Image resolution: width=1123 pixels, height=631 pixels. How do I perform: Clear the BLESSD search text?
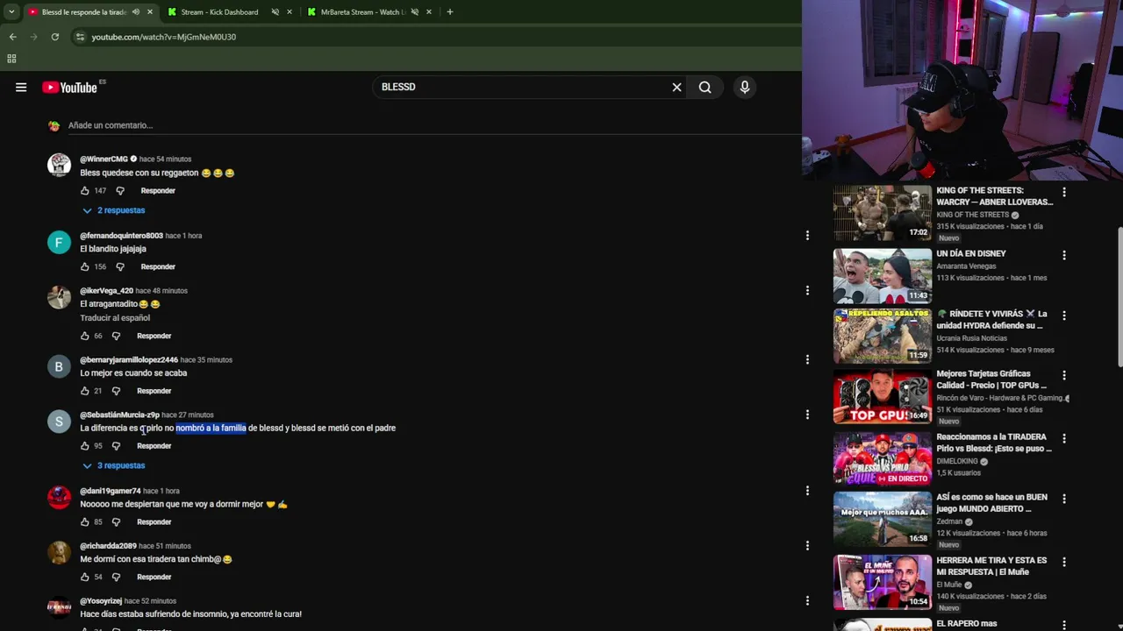click(676, 87)
